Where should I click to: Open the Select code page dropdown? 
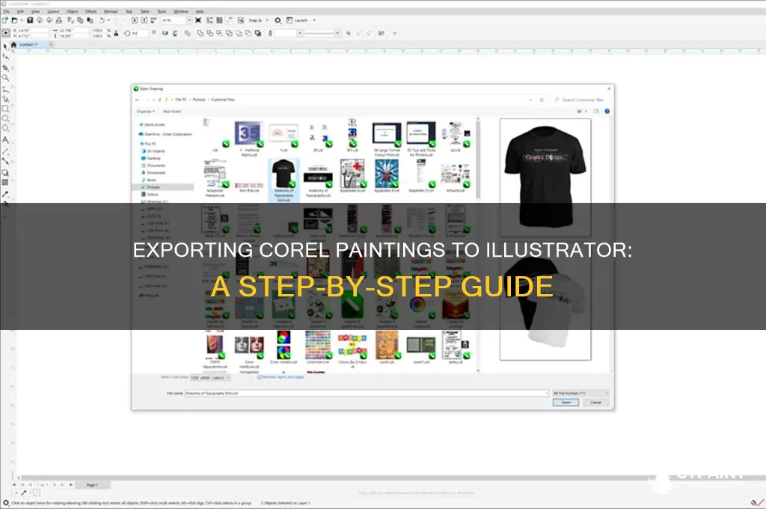click(210, 377)
